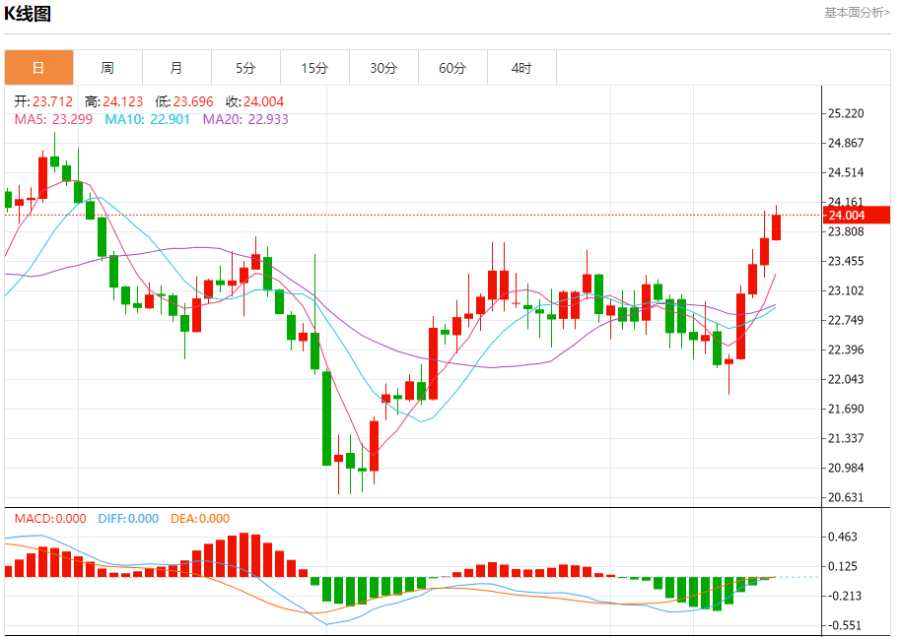This screenshot has height=637, width=901.
Task: Select the DIFF: 0.000 label
Action: (x=128, y=519)
